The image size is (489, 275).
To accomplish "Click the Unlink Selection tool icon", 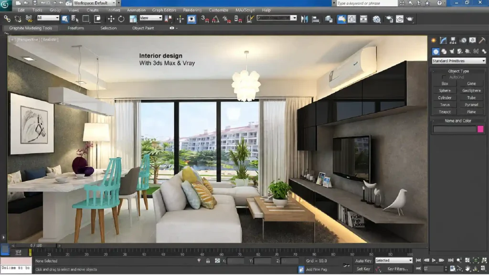I will click(18, 19).
